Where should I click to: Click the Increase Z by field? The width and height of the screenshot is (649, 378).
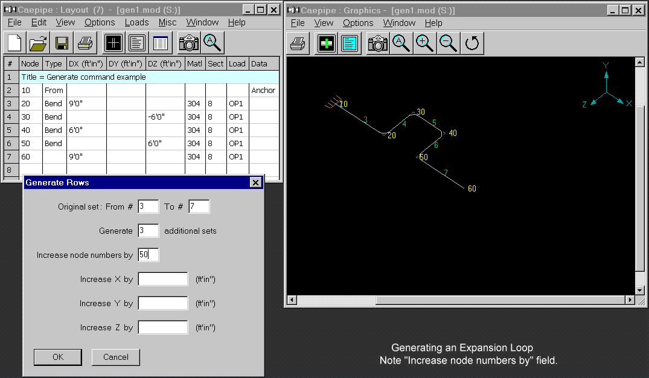pos(162,327)
